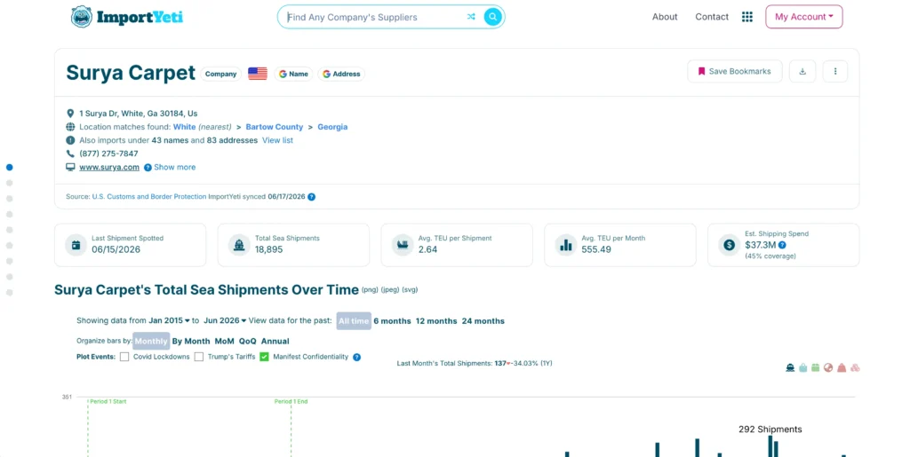Open the Contact page
The image size is (910, 457).
[712, 17]
